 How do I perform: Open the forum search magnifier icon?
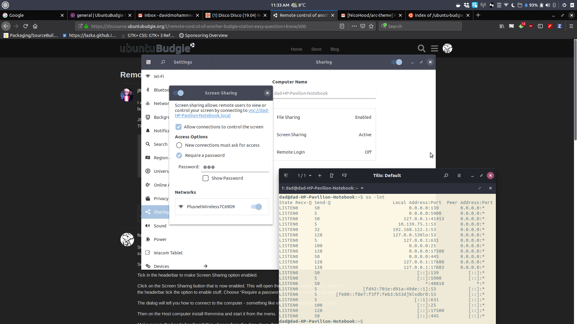pyautogui.click(x=421, y=48)
